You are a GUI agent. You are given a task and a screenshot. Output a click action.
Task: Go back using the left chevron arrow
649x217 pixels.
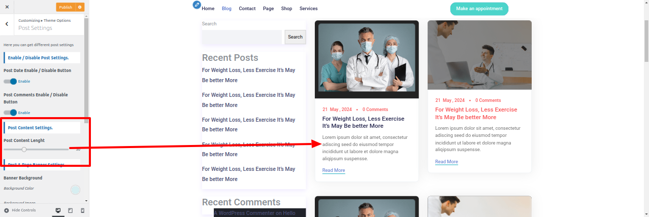point(7,24)
